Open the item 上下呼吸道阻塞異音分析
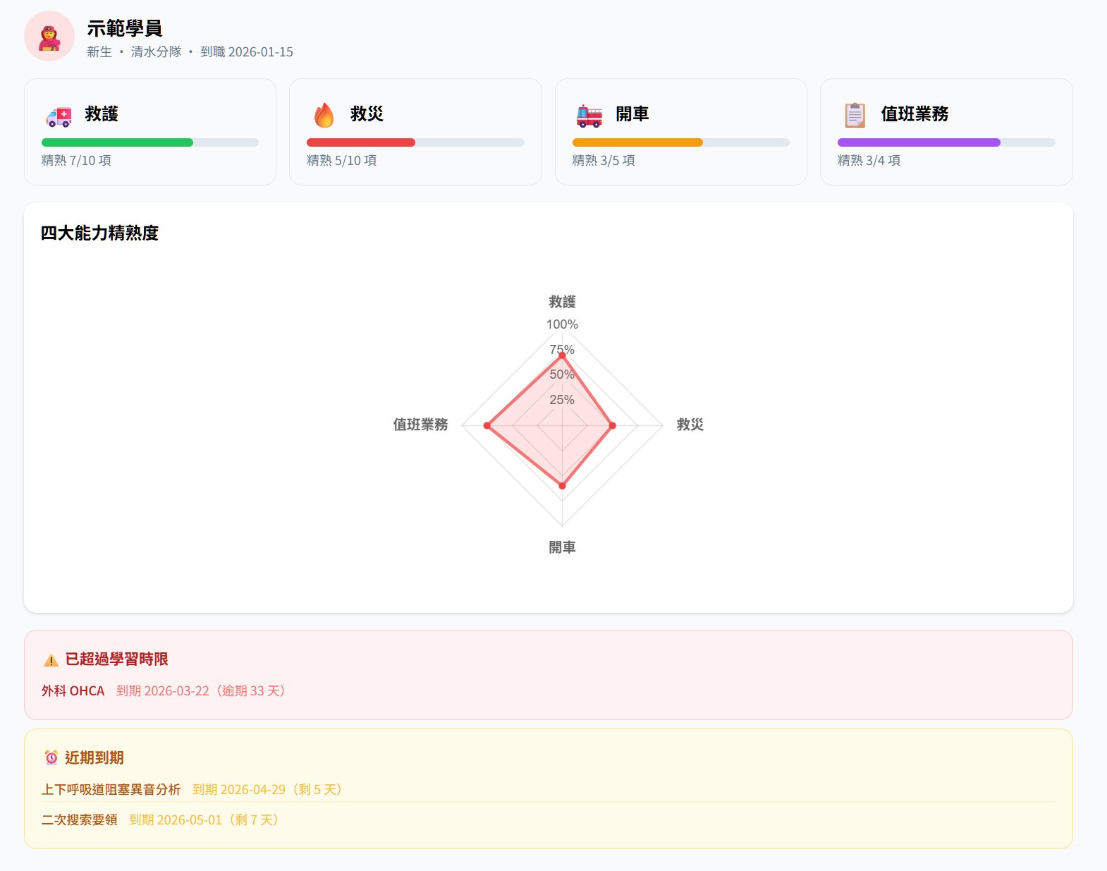Screen dimensions: 1107x871 click(111, 789)
